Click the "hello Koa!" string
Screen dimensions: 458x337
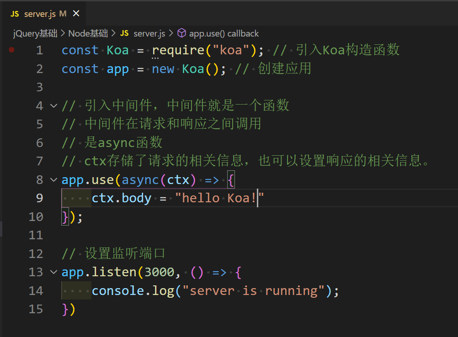219,198
